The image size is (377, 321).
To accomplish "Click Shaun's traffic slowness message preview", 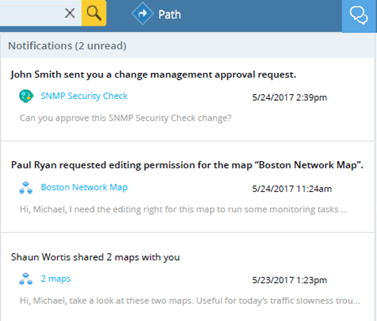I will (189, 301).
